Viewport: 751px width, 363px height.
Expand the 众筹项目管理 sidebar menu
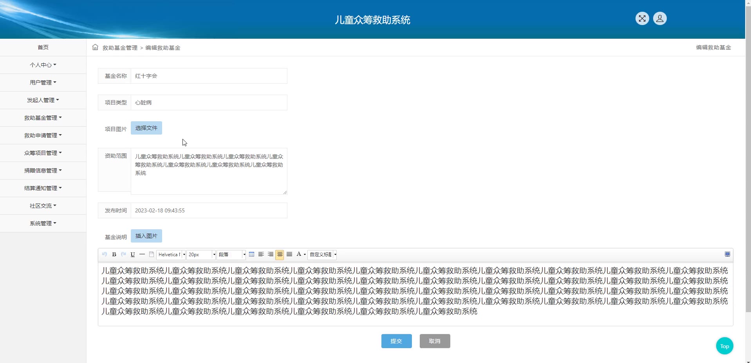tap(43, 153)
